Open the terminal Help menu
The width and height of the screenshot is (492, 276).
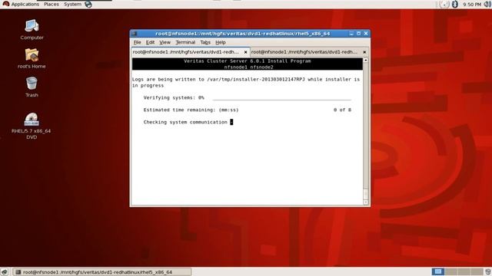click(x=221, y=42)
